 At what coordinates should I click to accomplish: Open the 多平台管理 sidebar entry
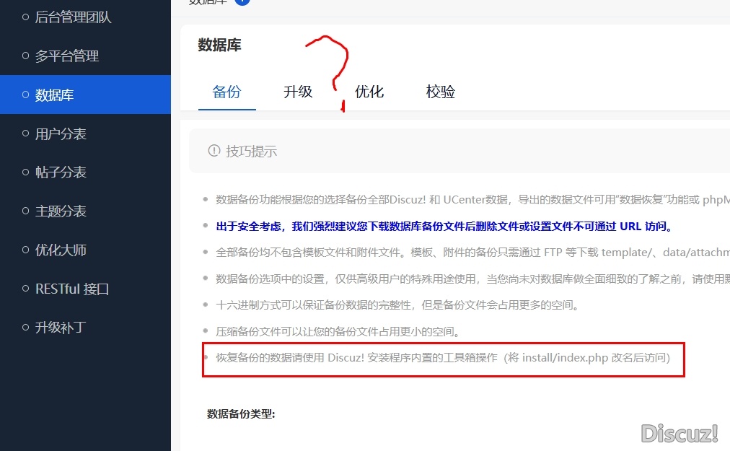(66, 56)
